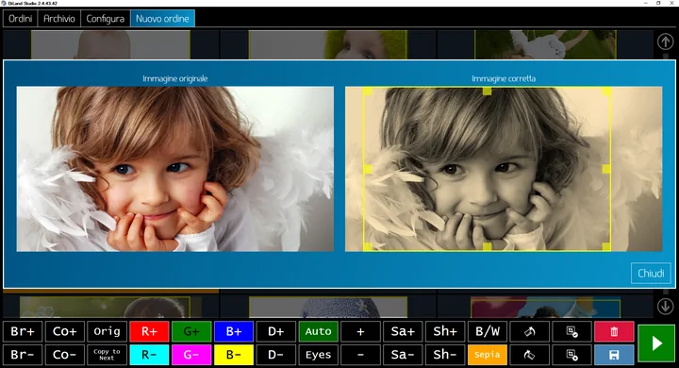
Task: Click the plus zoom button
Action: (360, 331)
